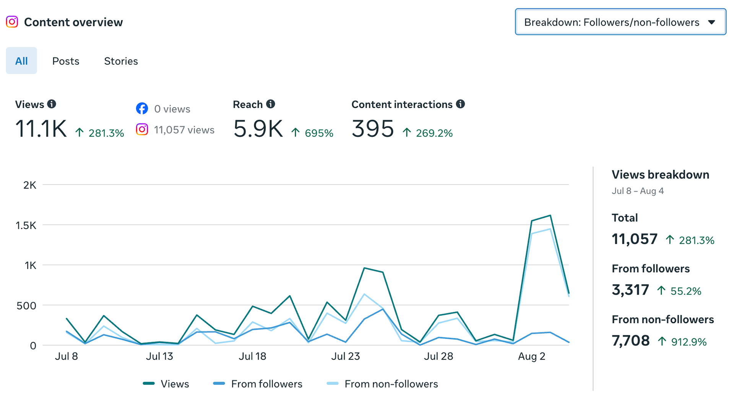Click the blue From followers legend swatch

click(x=219, y=383)
